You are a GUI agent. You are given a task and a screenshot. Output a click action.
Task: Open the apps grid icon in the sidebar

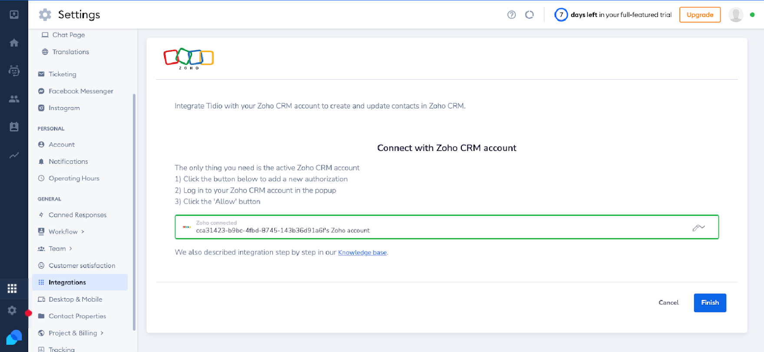tap(12, 288)
